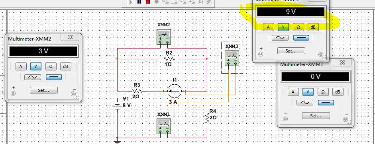Switch Multimeter-XMM2 to ammeter mode (A)
The height and width of the screenshot is (144, 375).
21,66
